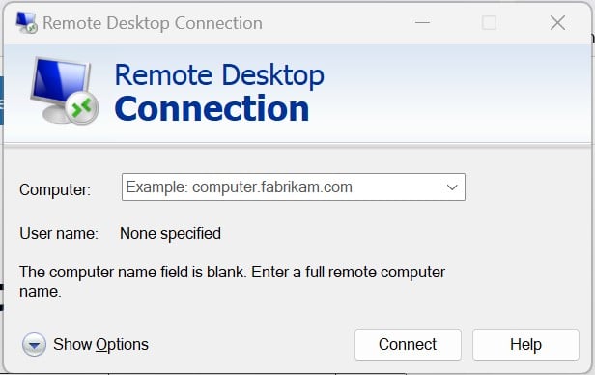595x375 pixels.
Task: Focus the Computer name text field
Action: click(281, 187)
